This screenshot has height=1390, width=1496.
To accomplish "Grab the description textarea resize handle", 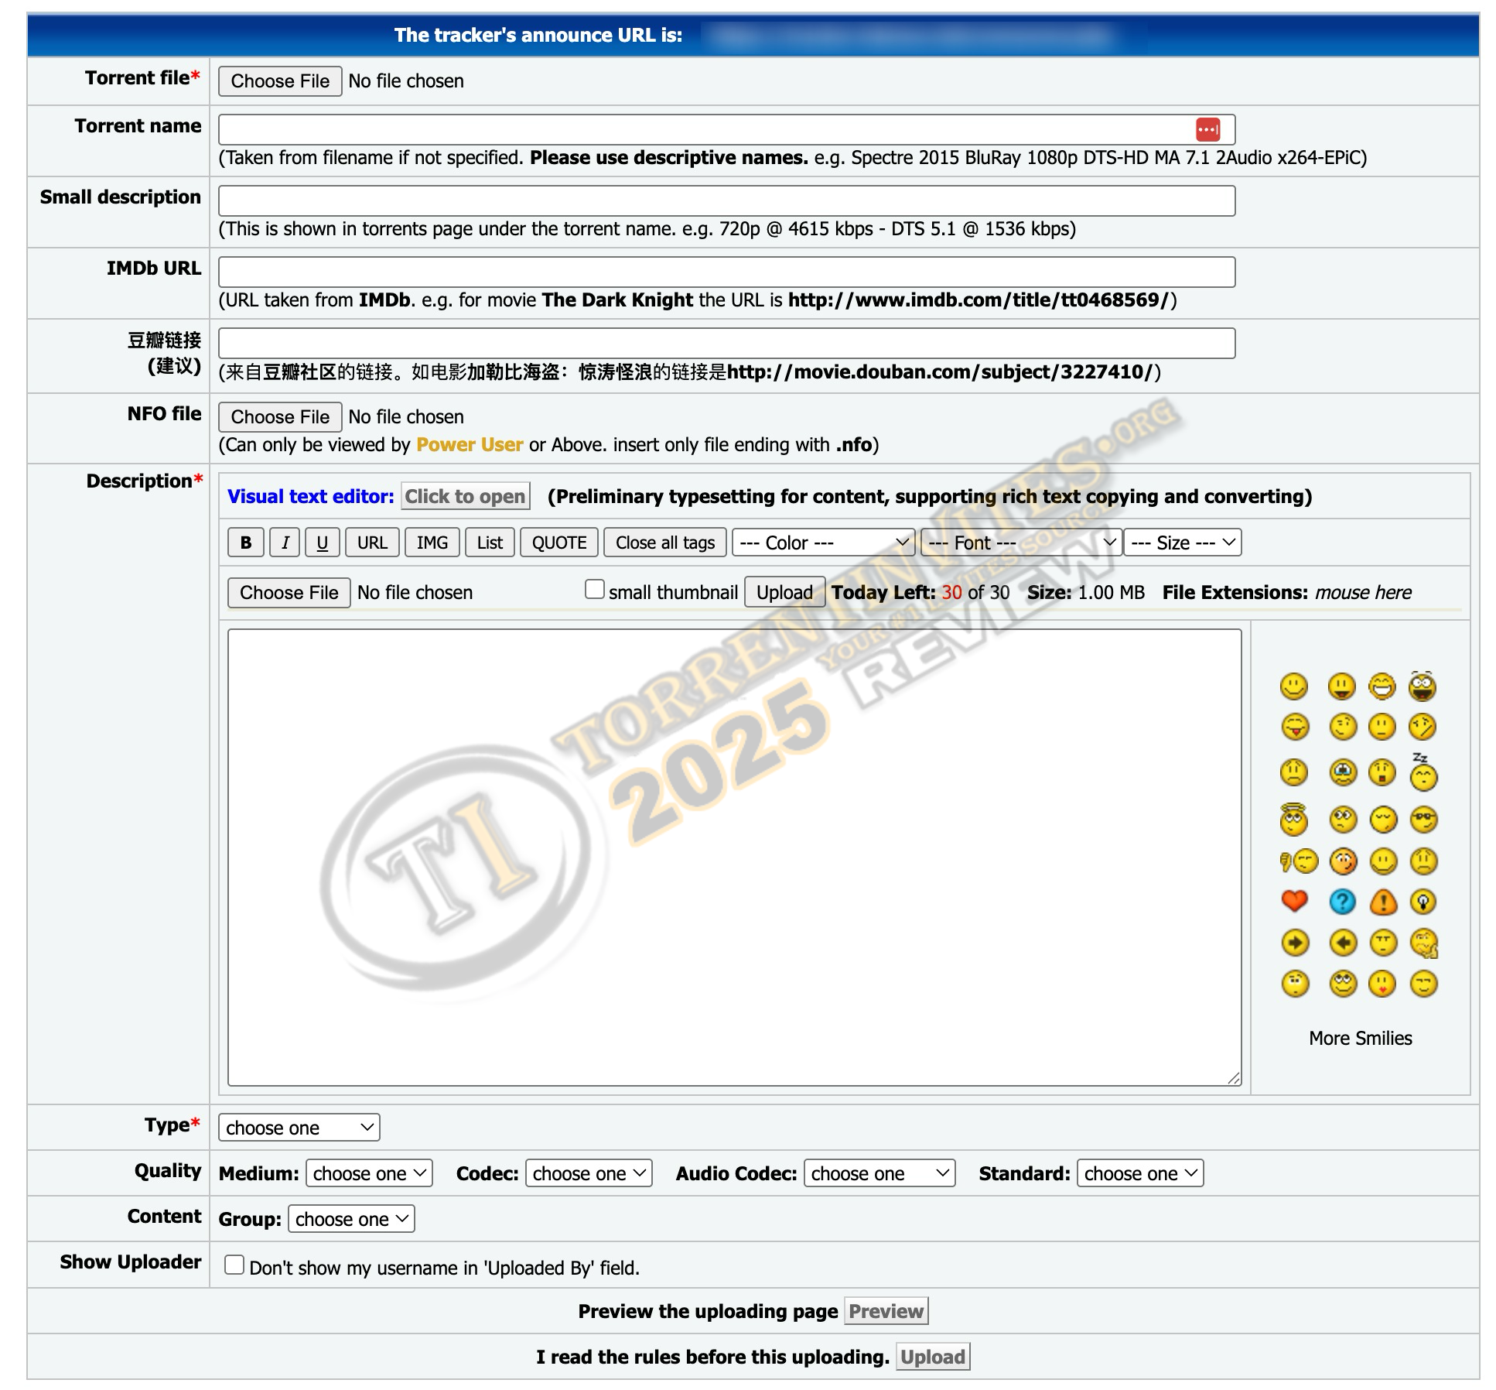I will click(1234, 1078).
